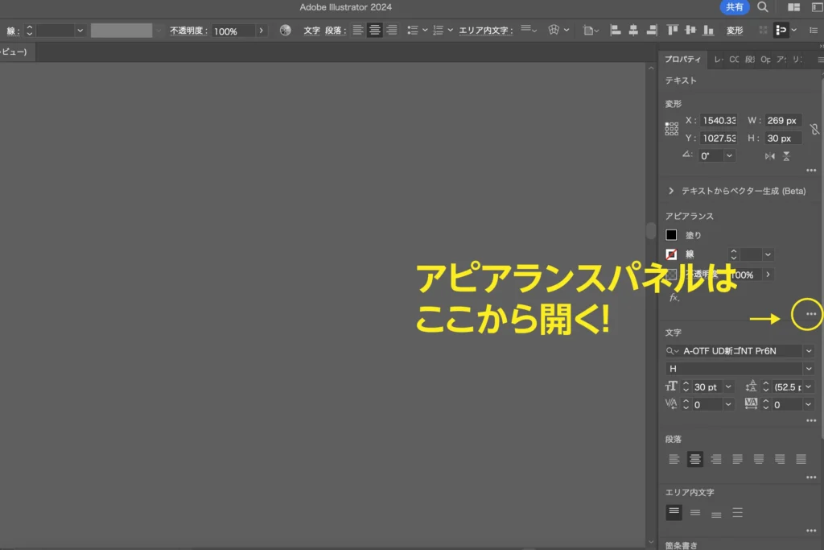824x550 pixels.
Task: Select the reference point grid icon
Action: pos(671,129)
